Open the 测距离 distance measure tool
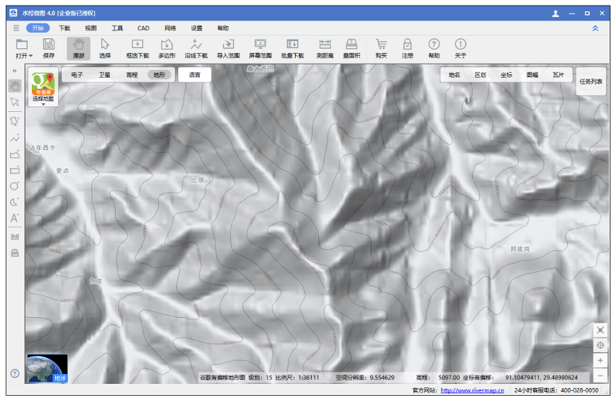614x398 pixels. coord(325,47)
